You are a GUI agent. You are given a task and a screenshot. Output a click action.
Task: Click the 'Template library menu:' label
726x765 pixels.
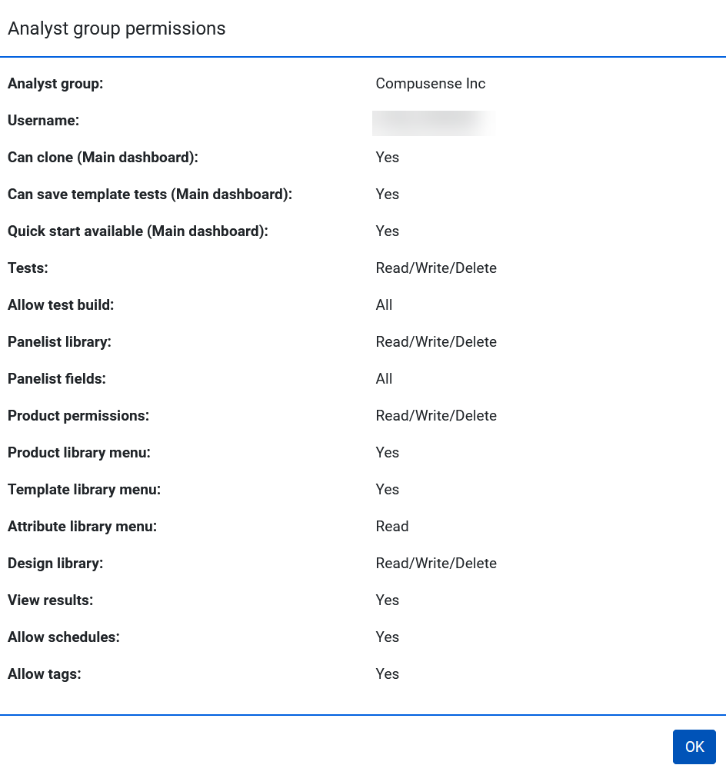85,490
